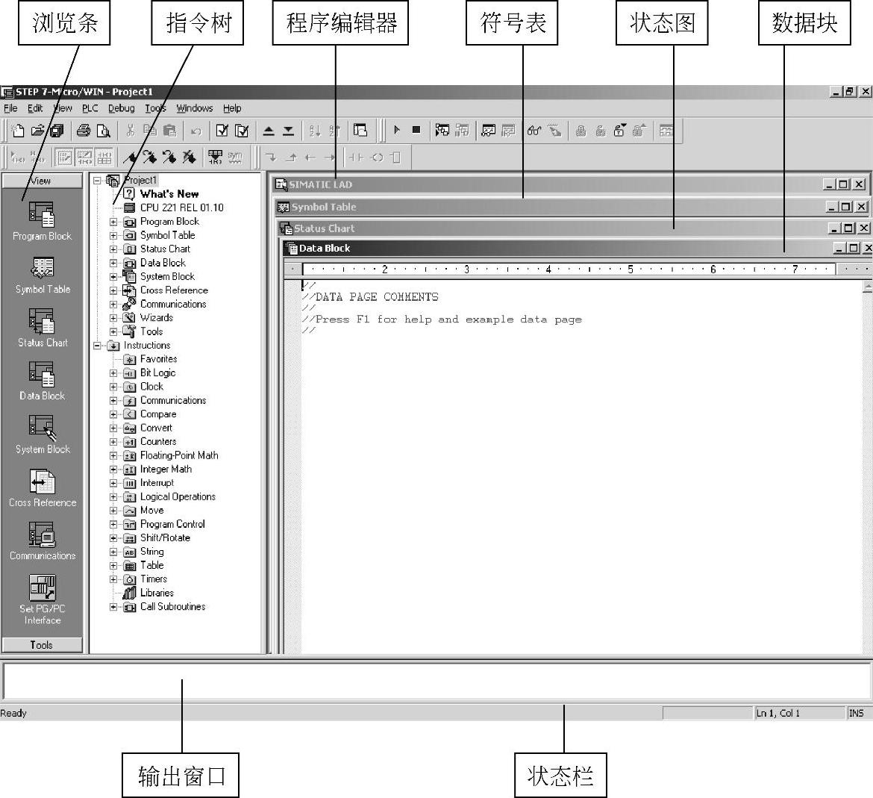873x798 pixels.
Task: Put the PLC in Run mode
Action: coord(397,131)
